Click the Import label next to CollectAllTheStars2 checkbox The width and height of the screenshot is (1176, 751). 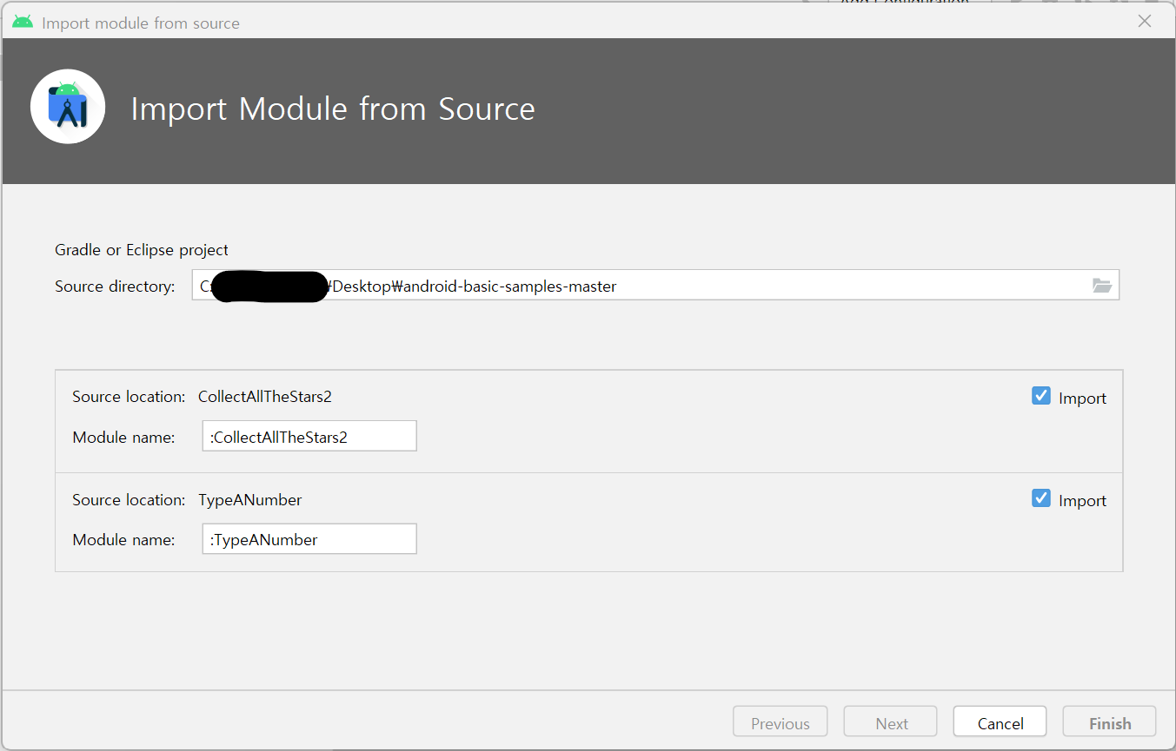pos(1084,397)
